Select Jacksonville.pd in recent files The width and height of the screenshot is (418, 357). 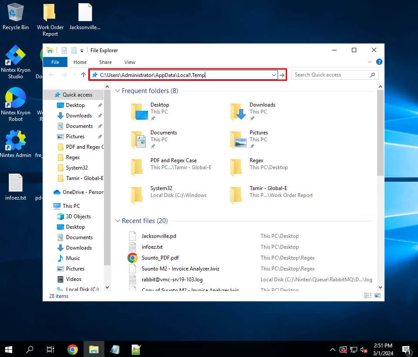click(x=159, y=236)
